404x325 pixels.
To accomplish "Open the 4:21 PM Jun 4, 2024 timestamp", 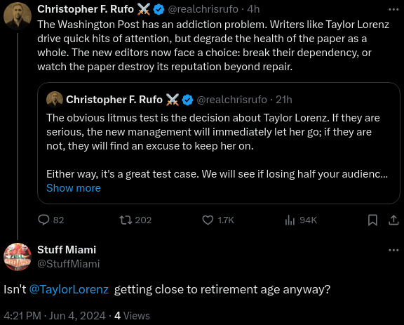I will pos(55,316).
